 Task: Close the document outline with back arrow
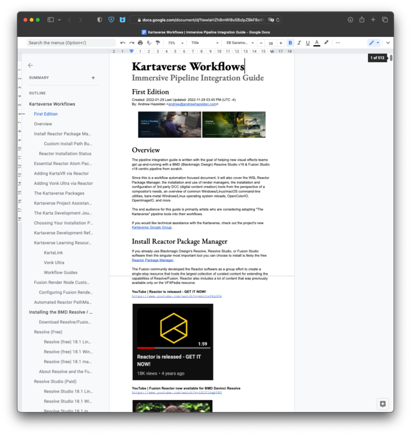pyautogui.click(x=31, y=65)
